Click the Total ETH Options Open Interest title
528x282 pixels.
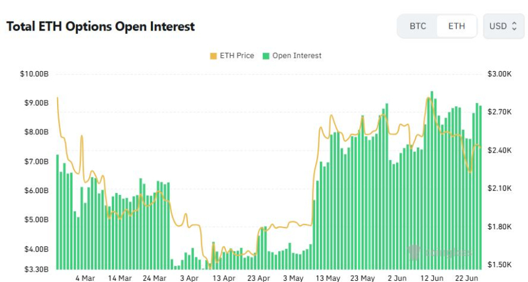101,26
